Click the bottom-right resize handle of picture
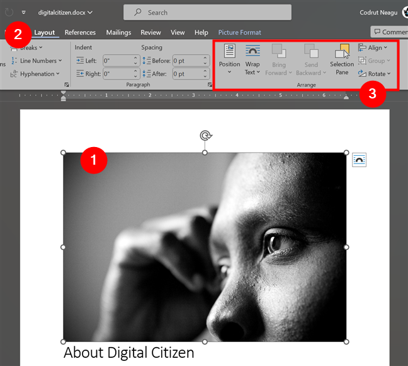The width and height of the screenshot is (408, 366). click(x=346, y=342)
